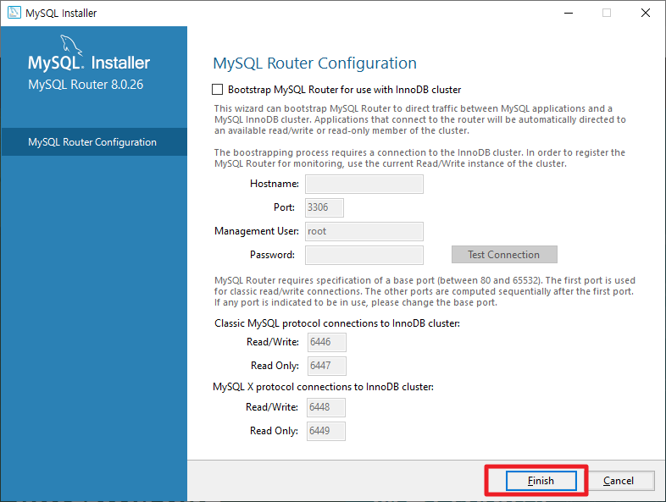This screenshot has height=502, width=666.
Task: Focus the Management User field with root
Action: (364, 231)
